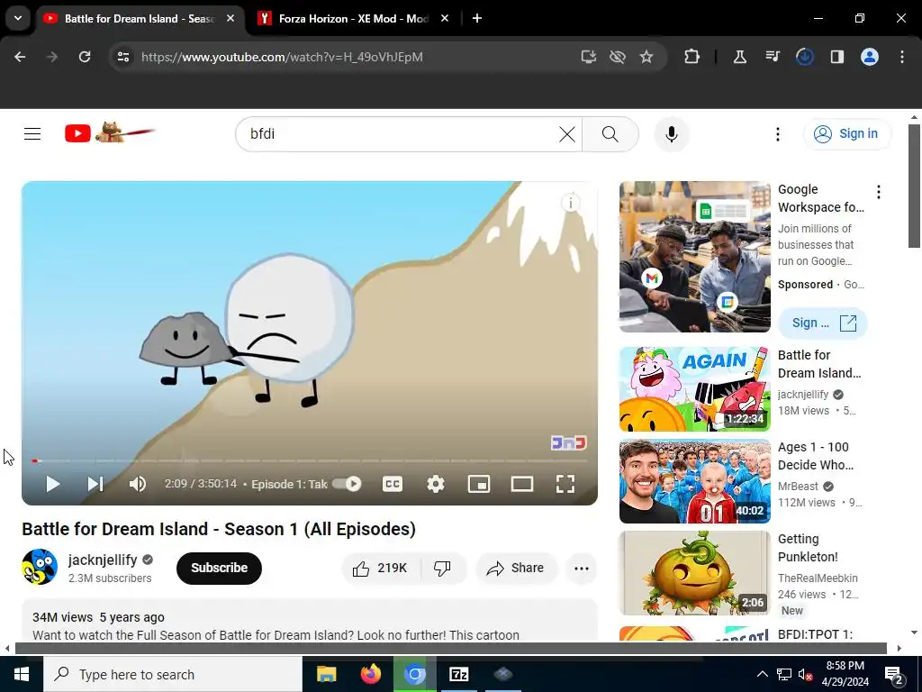Viewport: 922px width, 692px height.
Task: Open more actions menu beside Share
Action: [x=582, y=568]
